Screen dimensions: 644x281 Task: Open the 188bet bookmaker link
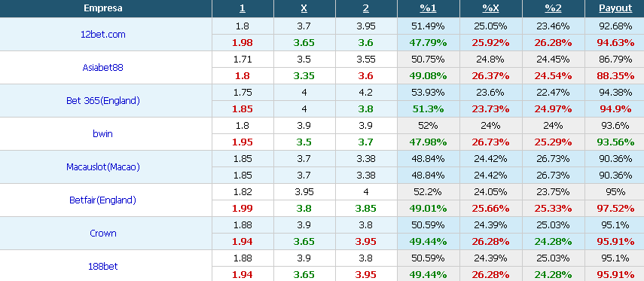[102, 266]
